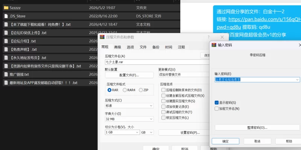Expand the GB unit dropdown for volume size
This screenshot has width=301, height=150.
click(x=147, y=132)
